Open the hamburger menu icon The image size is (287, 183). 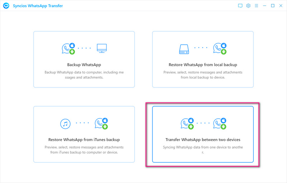pos(257,6)
